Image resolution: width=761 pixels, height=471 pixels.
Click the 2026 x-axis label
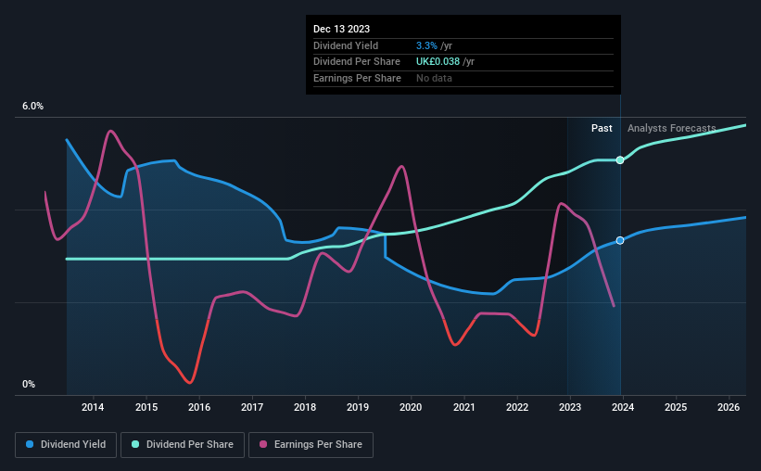point(729,407)
